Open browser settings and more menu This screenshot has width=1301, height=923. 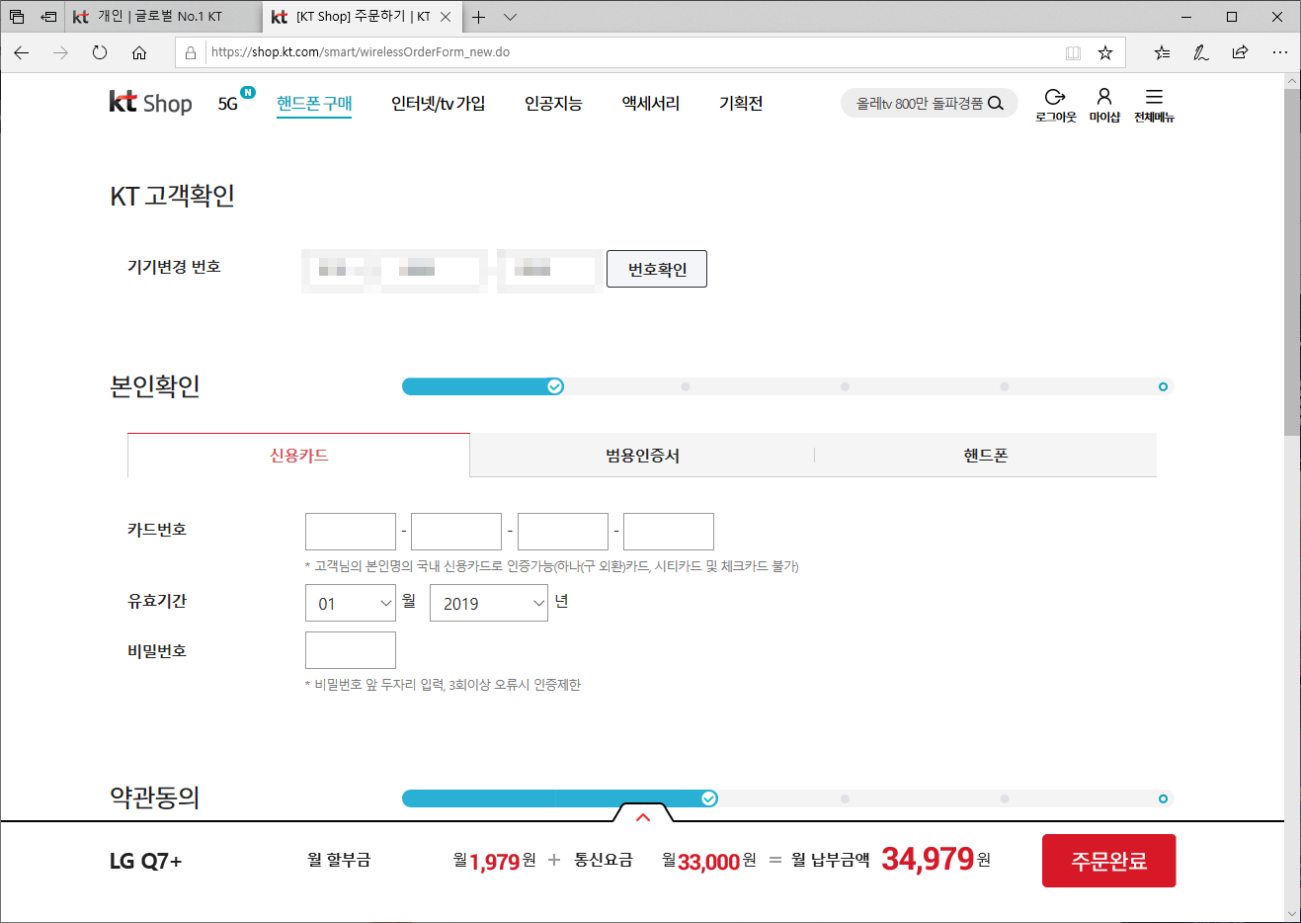1280,52
